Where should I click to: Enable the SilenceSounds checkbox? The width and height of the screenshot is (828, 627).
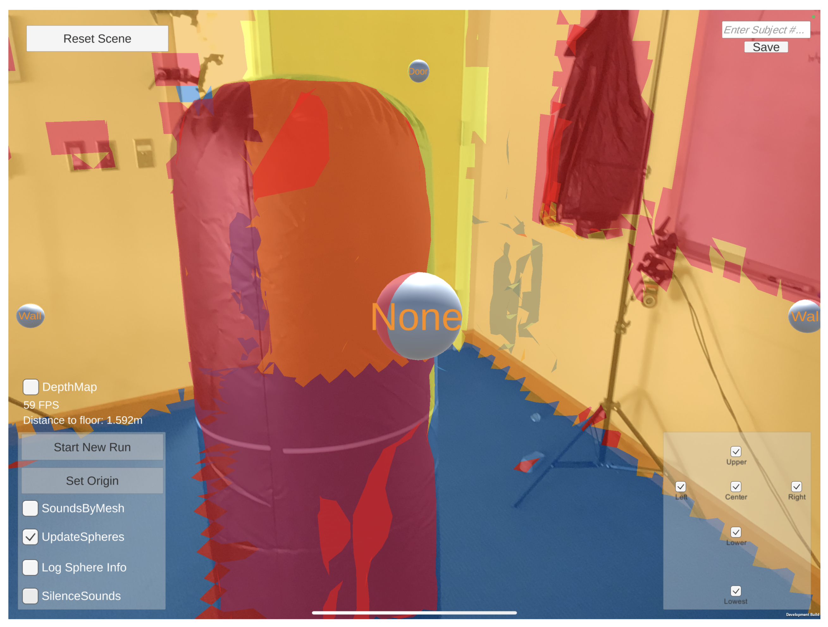point(30,596)
